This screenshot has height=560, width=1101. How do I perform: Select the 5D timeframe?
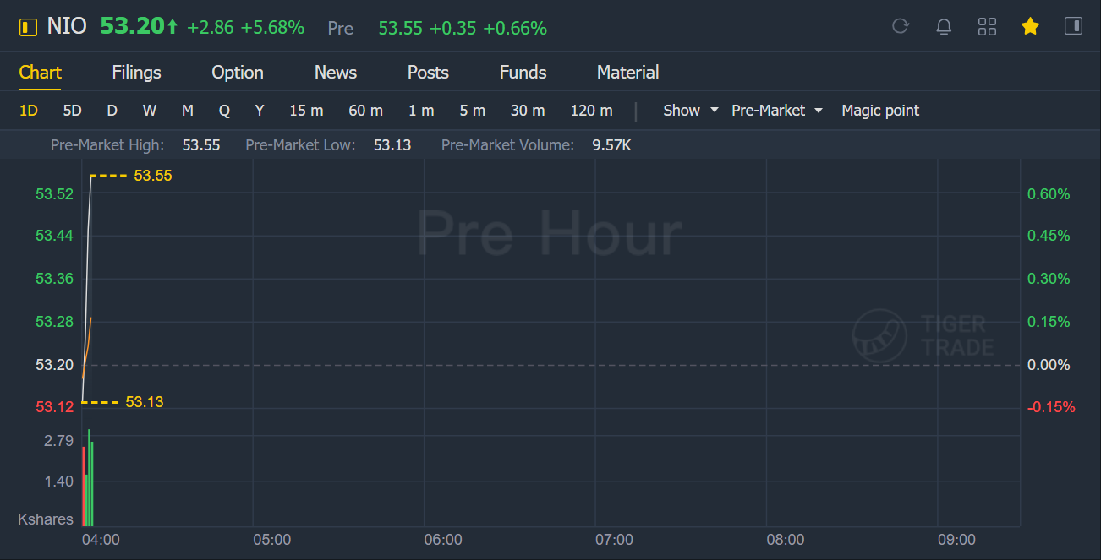[x=73, y=111]
